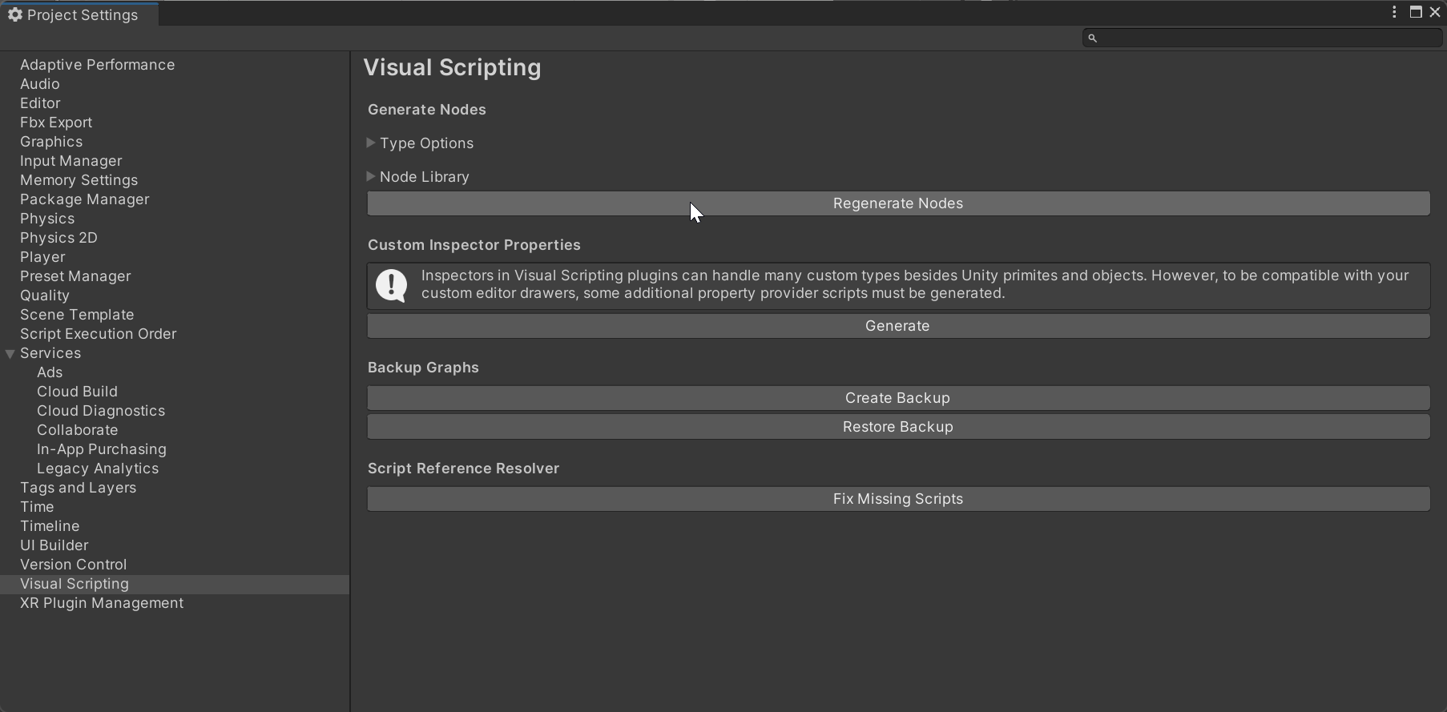The width and height of the screenshot is (1447, 712).
Task: Click the warning info icon in the Custom Inspector box
Action: 392,285
